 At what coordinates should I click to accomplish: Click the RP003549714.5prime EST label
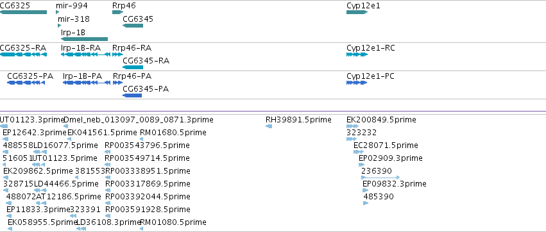(x=148, y=158)
